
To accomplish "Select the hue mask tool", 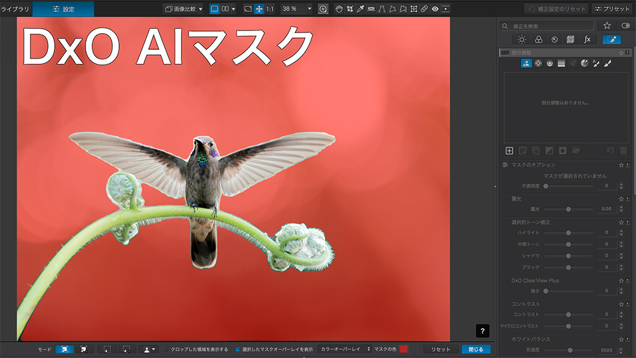I will tap(584, 64).
